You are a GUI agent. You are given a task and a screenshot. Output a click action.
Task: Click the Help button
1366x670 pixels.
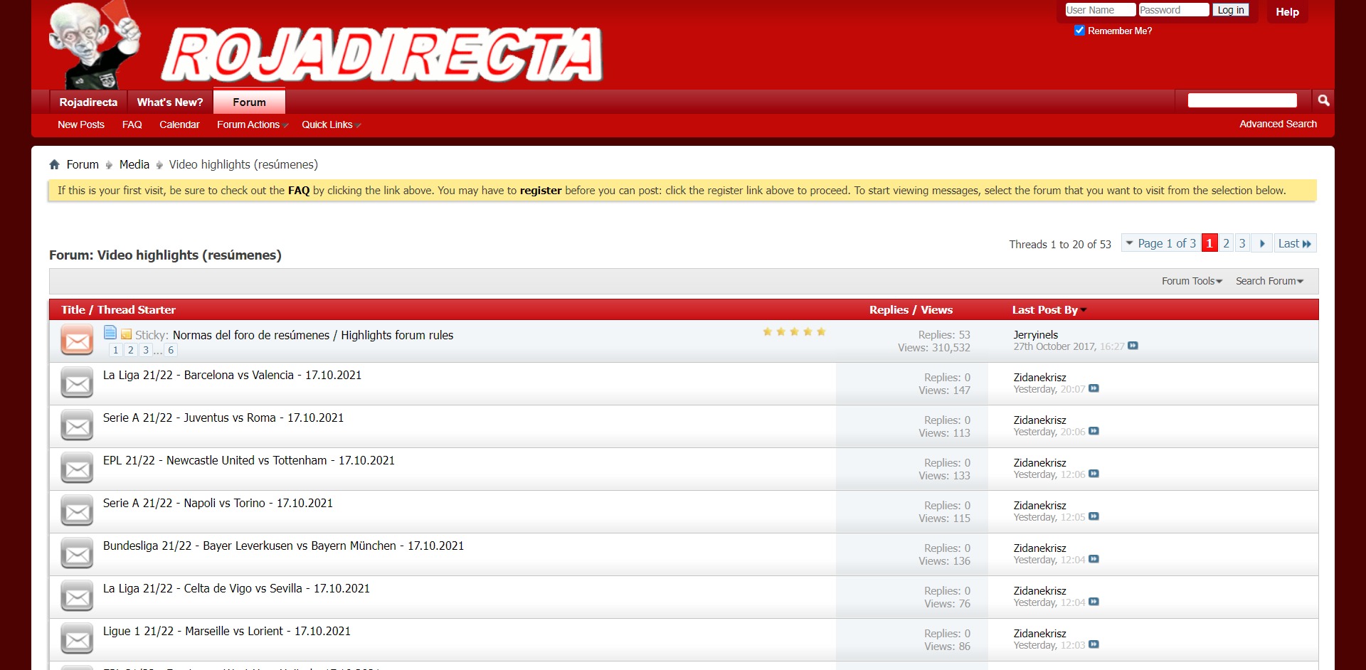[1287, 12]
